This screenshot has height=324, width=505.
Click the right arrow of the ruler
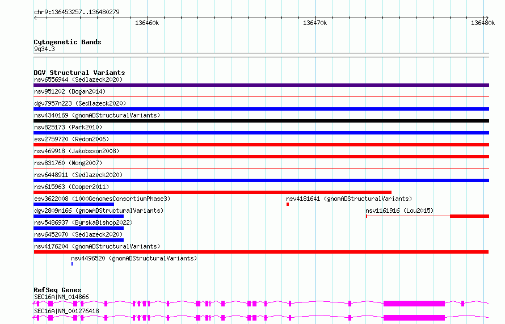click(487, 18)
